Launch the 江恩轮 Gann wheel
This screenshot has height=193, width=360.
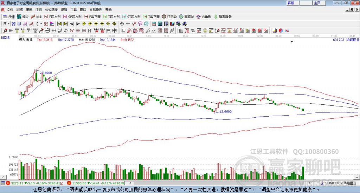pos(169,17)
